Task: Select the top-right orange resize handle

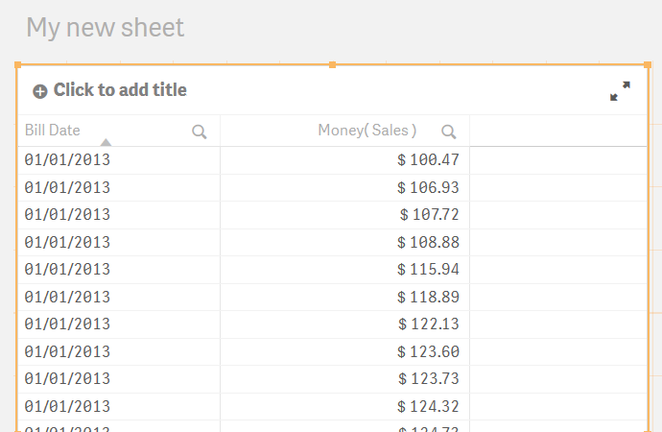Action: click(x=648, y=64)
